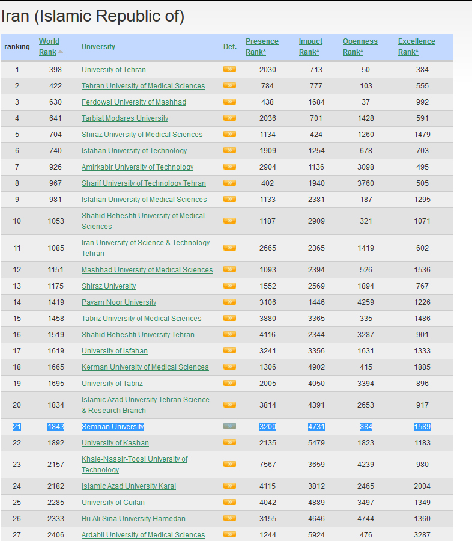Click details arrow for Isfahan University of Medical Sciences

pos(229,199)
